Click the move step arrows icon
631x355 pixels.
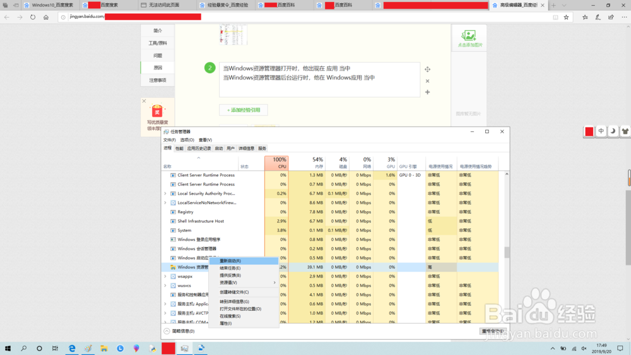click(x=427, y=69)
